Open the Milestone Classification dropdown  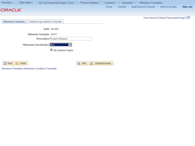[61, 45]
